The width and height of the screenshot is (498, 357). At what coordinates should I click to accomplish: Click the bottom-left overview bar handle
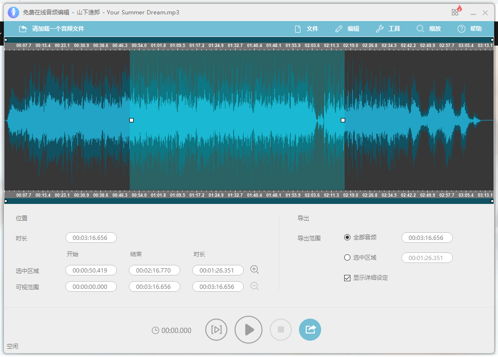point(6,201)
